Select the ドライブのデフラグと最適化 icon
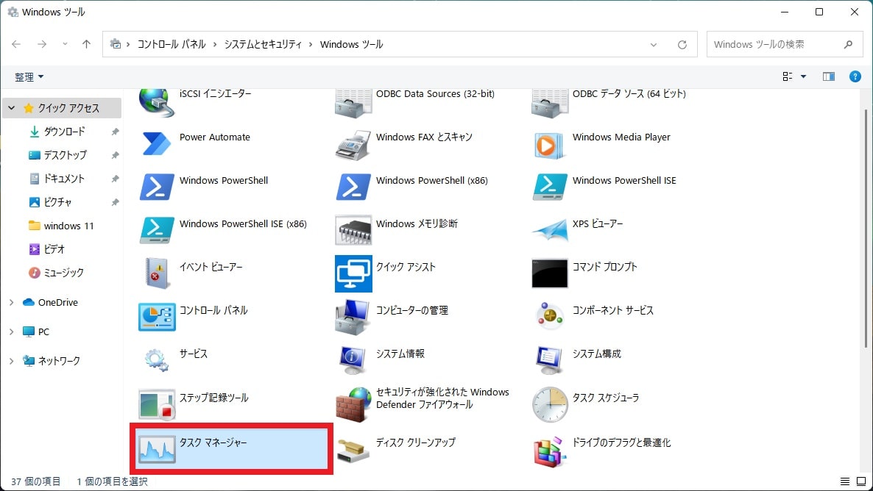Screen dimensions: 873x491 pos(550,452)
